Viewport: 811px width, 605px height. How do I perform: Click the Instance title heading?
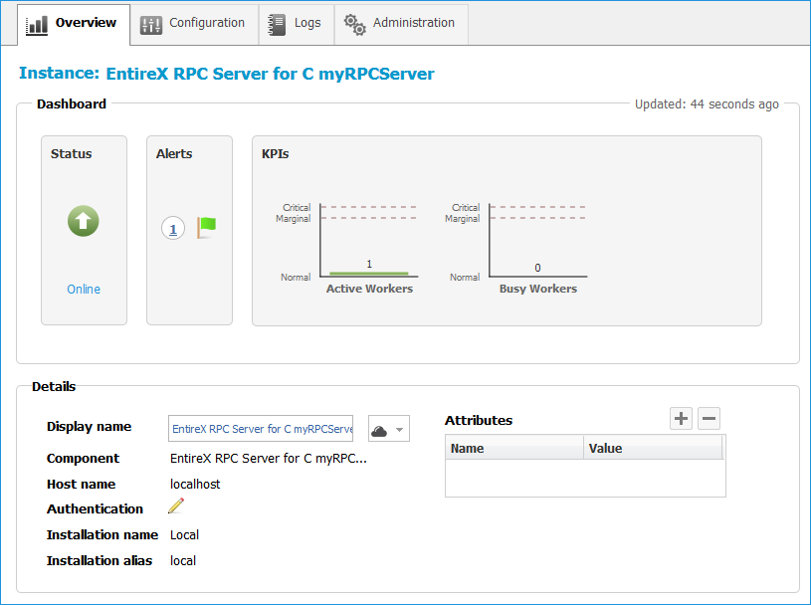click(x=227, y=74)
